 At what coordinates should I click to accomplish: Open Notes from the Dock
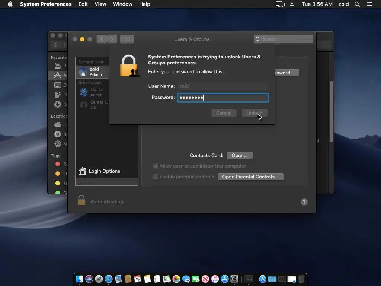(x=147, y=279)
